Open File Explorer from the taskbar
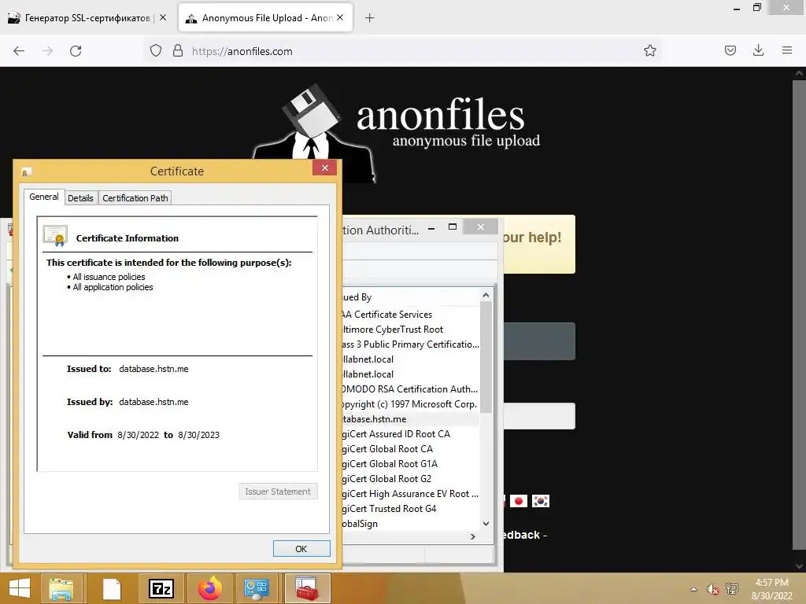806x604 pixels. 61,588
